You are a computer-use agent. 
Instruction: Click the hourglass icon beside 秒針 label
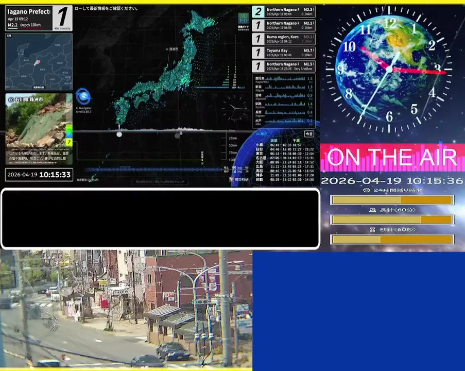372,229
